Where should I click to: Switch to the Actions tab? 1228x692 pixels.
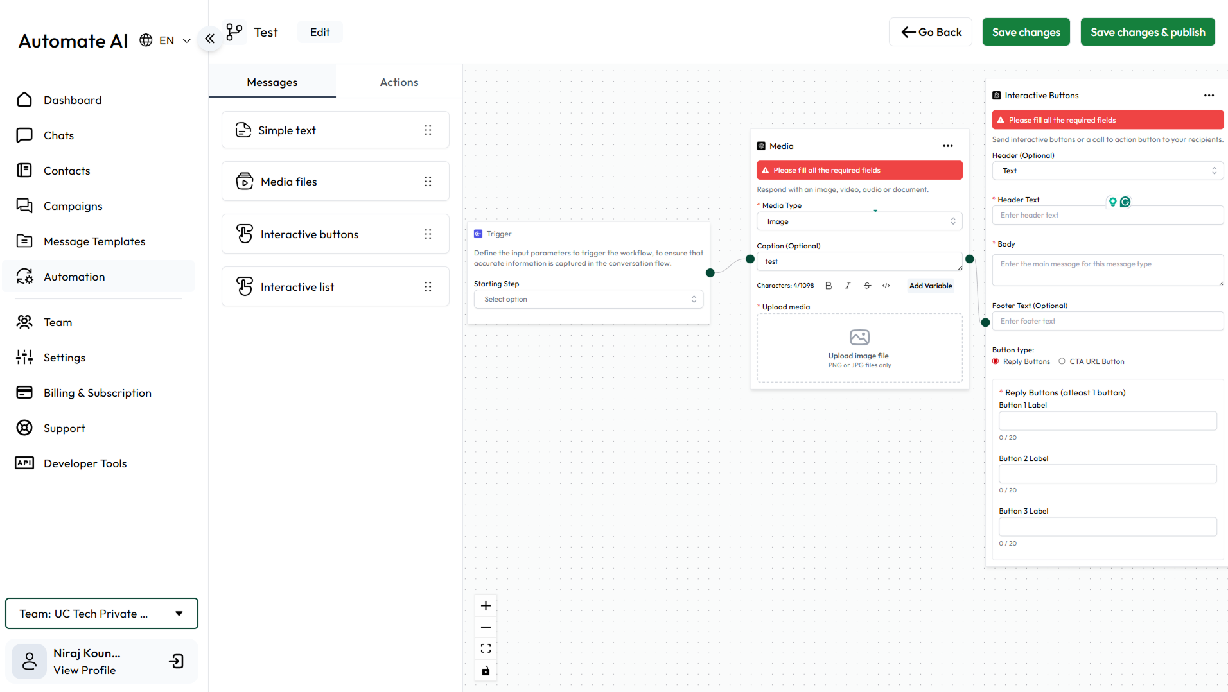[399, 82]
